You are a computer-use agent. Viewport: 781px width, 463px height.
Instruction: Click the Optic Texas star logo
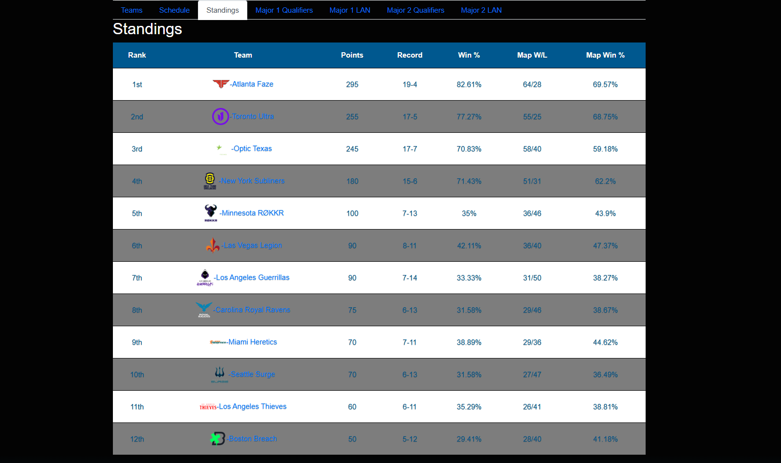click(222, 149)
